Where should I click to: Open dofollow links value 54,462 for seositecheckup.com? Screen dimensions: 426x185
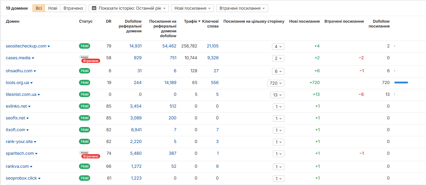[169, 46]
